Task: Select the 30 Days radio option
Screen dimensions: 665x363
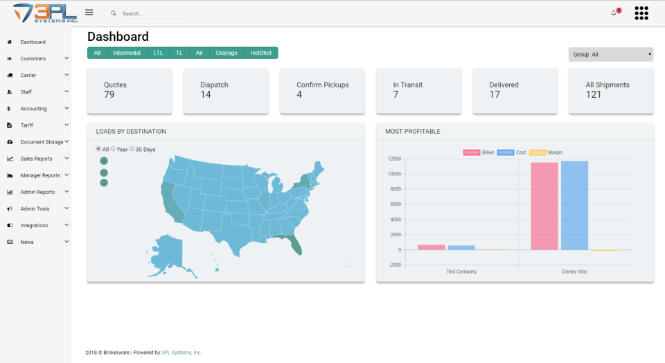Action: [132, 149]
